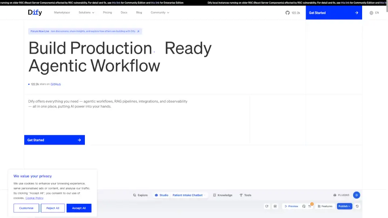Screen dimensions: 388x218
Task: Go to the Marketplace nav item
Action: tap(62, 13)
